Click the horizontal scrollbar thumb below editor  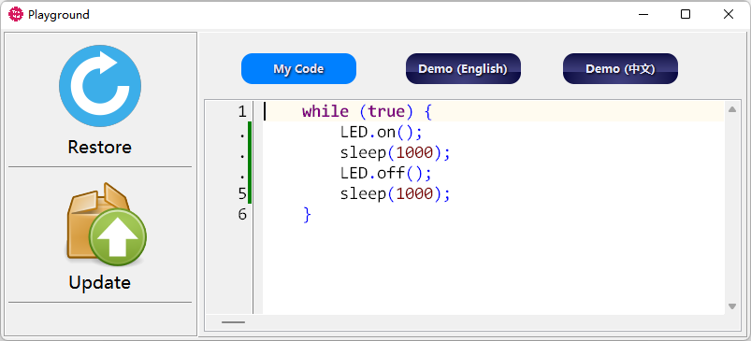pos(233,322)
